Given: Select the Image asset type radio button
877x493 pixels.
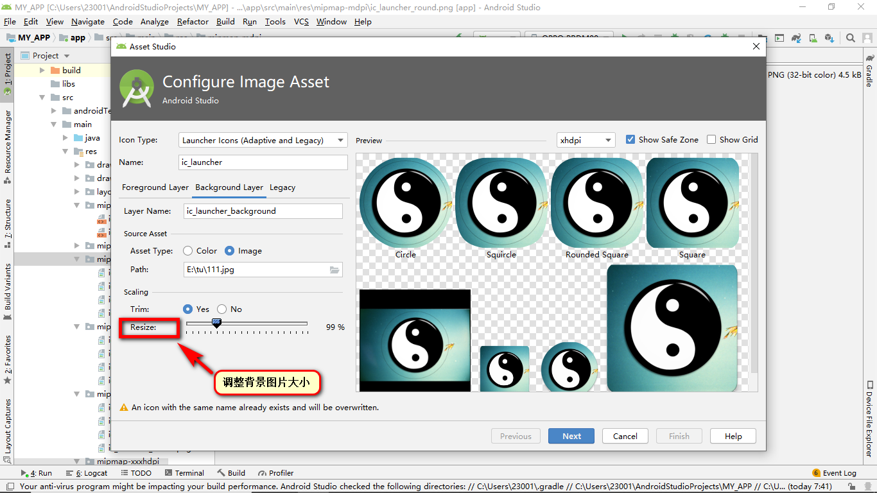Looking at the screenshot, I should point(230,251).
